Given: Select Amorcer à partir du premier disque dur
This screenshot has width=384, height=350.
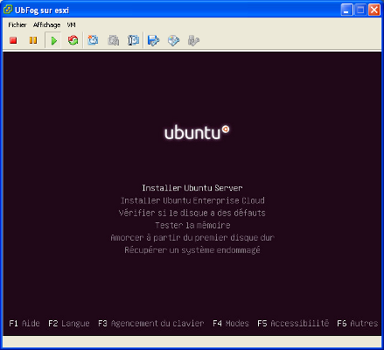Looking at the screenshot, I should click(x=192, y=238).
